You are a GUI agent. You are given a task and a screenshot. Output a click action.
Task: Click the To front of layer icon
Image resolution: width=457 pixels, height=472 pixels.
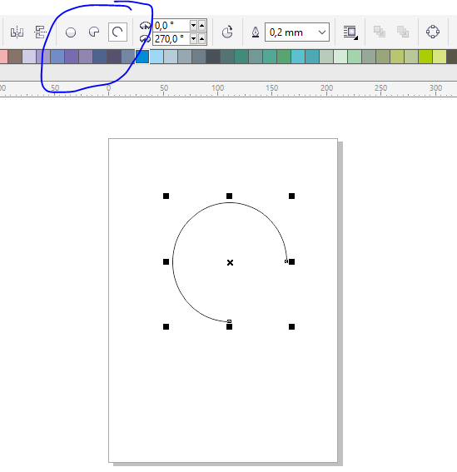(x=380, y=32)
